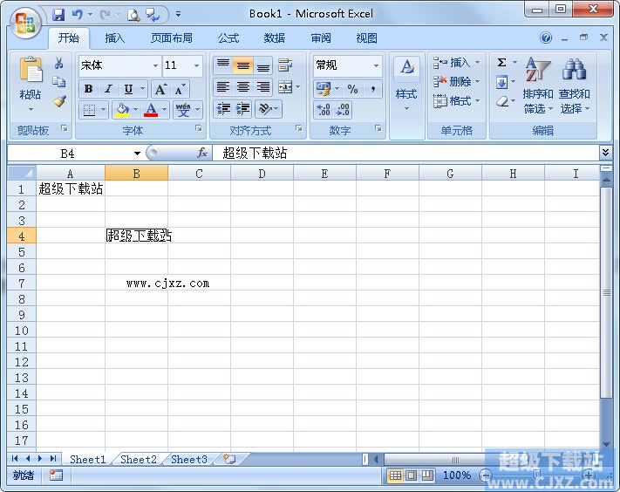Click the 样式 styles button
The image size is (620, 492).
click(406, 87)
